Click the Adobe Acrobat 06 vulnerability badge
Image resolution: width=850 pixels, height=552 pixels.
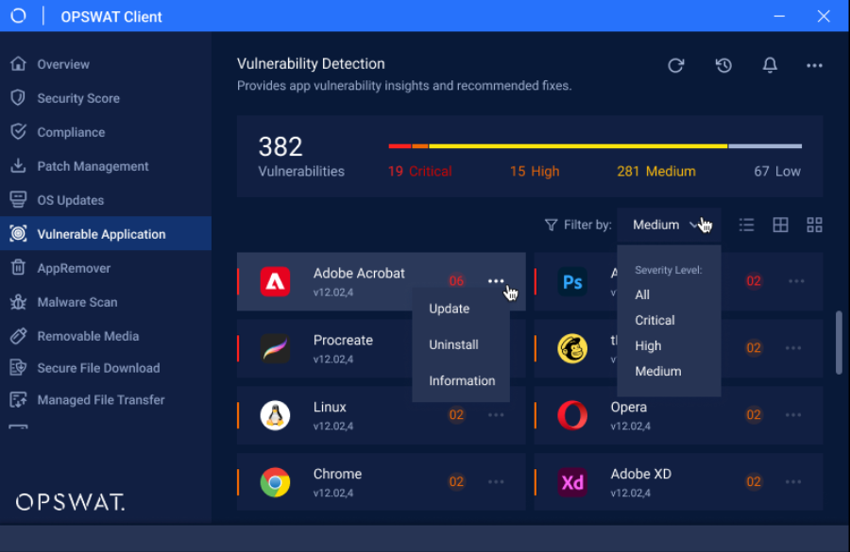coord(456,281)
